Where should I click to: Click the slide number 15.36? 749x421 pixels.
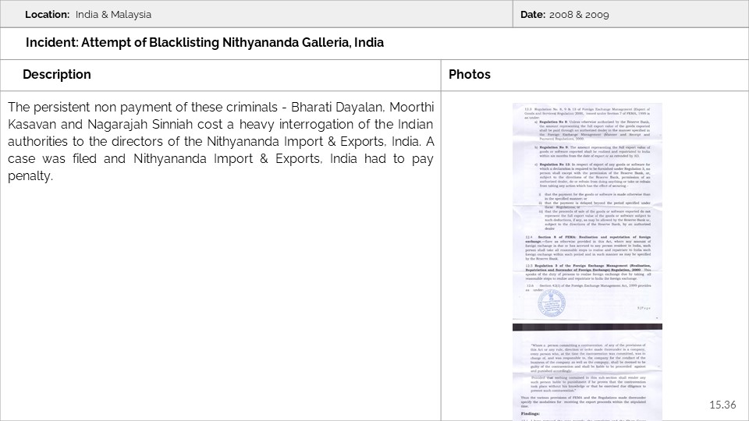(x=722, y=404)
